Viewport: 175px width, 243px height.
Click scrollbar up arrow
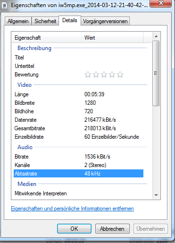pos(156,36)
